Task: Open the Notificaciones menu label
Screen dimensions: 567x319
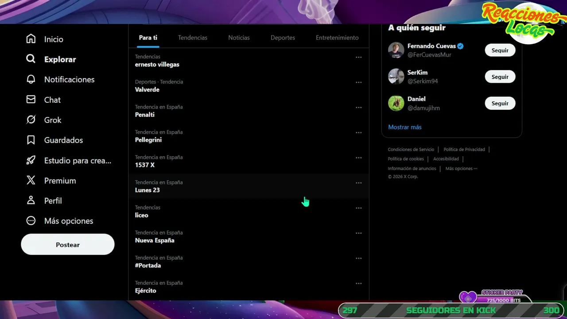Action: pyautogui.click(x=70, y=79)
